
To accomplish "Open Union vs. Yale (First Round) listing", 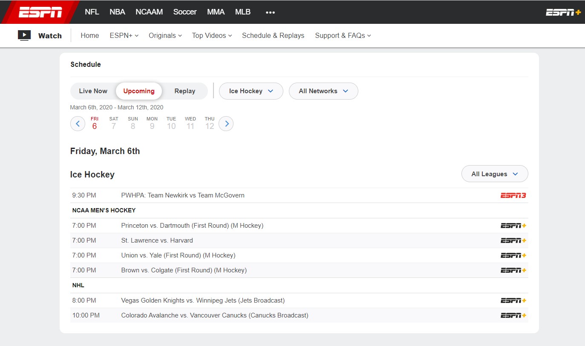I will coord(178,255).
